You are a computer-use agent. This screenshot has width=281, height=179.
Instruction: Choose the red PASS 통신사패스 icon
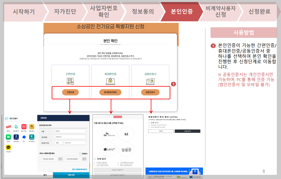24,127
